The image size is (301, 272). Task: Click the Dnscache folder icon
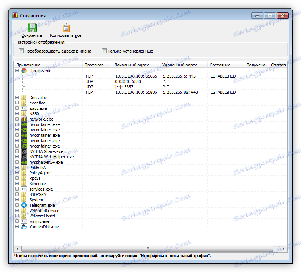click(24, 98)
